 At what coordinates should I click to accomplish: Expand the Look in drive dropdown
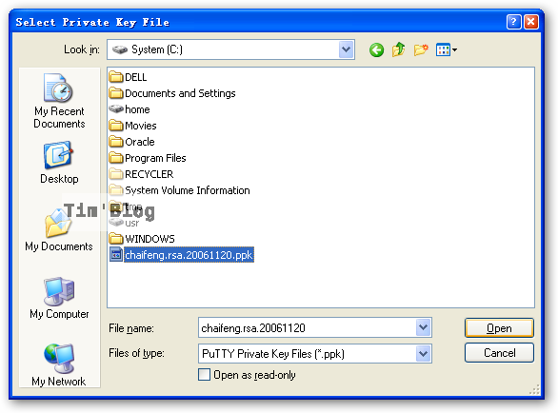(x=347, y=49)
